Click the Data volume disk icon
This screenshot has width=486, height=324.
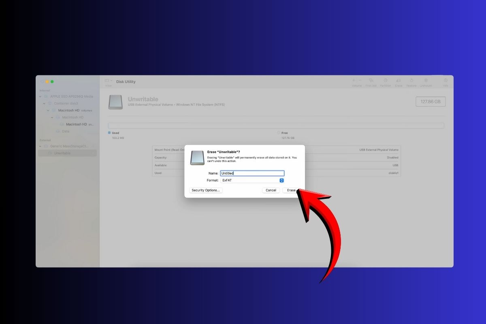(58, 131)
